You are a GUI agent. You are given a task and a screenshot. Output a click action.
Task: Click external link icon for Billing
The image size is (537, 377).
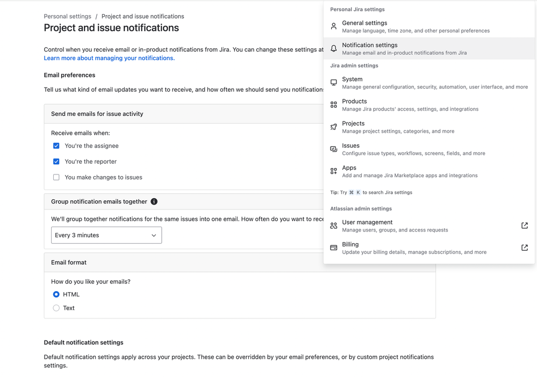(524, 248)
